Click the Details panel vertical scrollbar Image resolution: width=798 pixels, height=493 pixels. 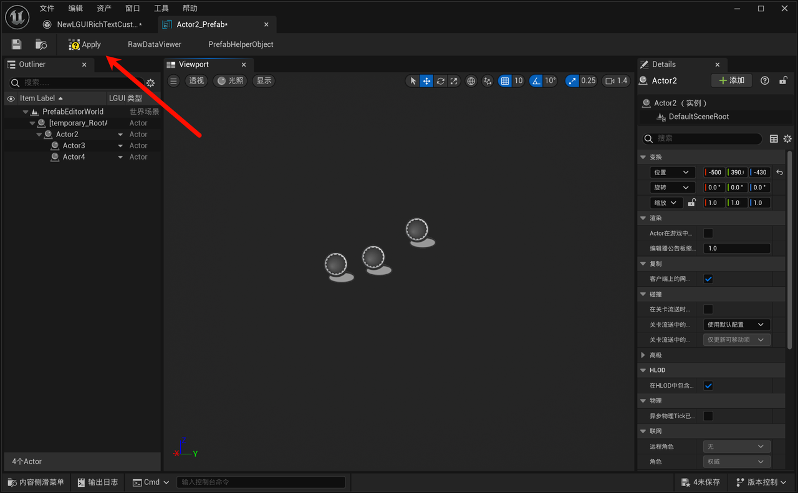[x=790, y=249]
